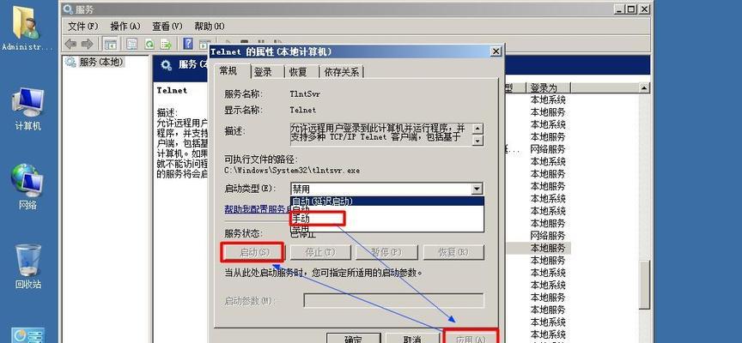Open the 查看(V) menu
Image resolution: width=742 pixels, height=343 pixels.
[x=167, y=27]
